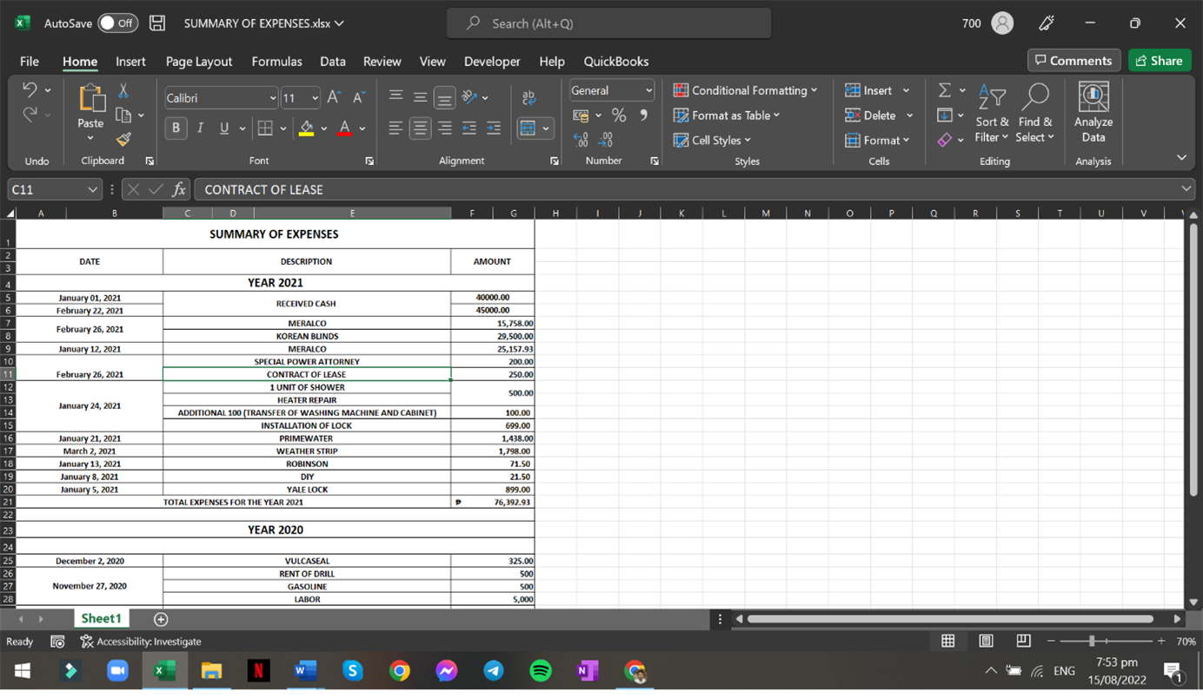Click the Wrap Text icon
The height and width of the screenshot is (698, 1203).
(x=528, y=98)
